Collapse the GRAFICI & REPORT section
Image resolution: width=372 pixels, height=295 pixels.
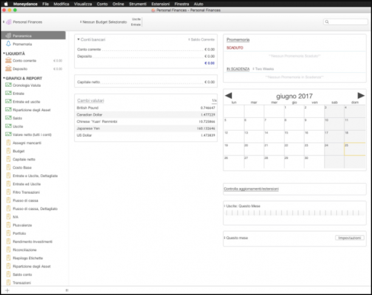click(x=4, y=78)
